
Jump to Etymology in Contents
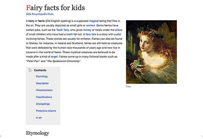click(42, 76)
